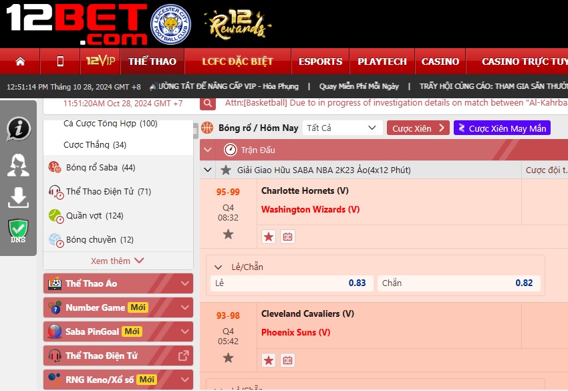The height and width of the screenshot is (391, 568).
Task: Open scoreboard icon for Cavaliers vs Suns
Action: [287, 360]
